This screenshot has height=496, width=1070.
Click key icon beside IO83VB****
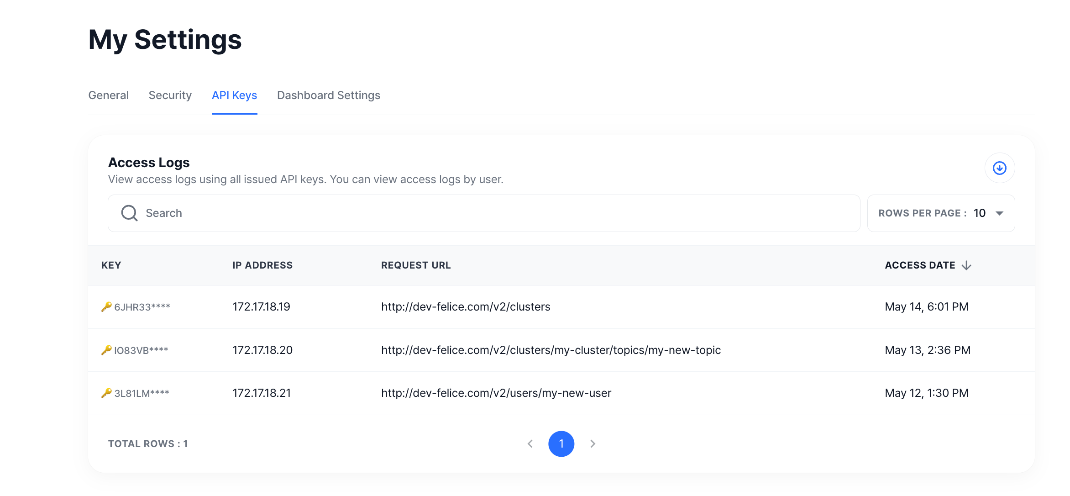point(106,350)
